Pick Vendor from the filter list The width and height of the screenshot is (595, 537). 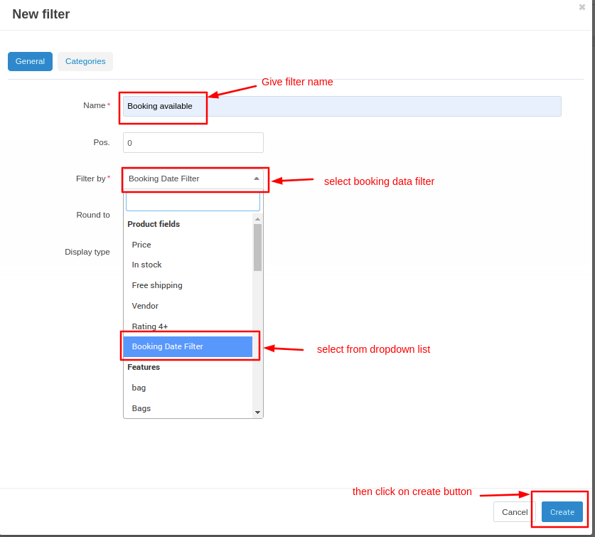[145, 306]
